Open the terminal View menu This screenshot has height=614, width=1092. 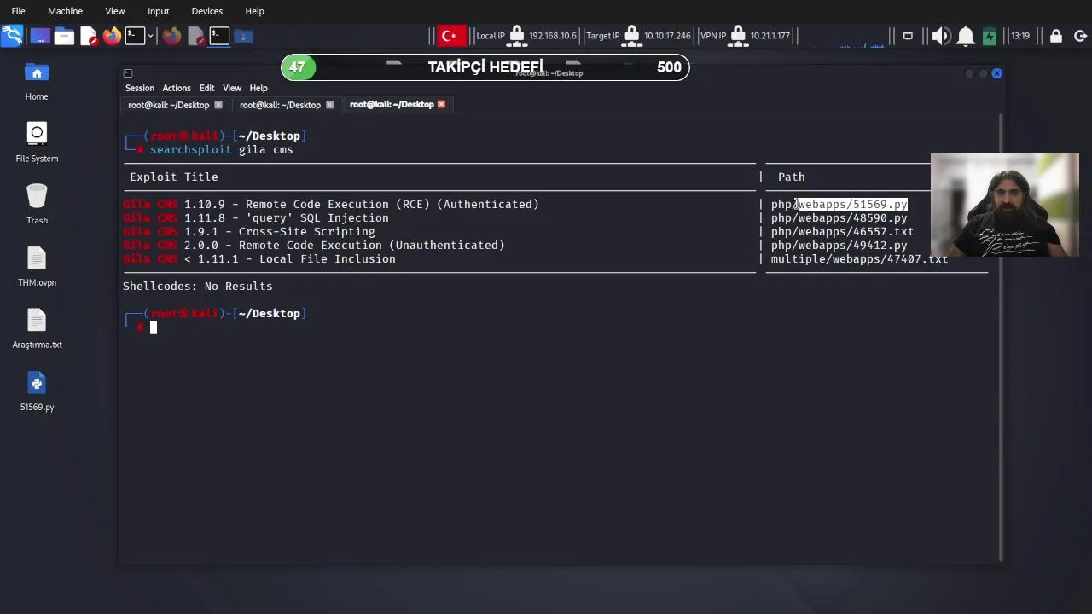pyautogui.click(x=232, y=88)
